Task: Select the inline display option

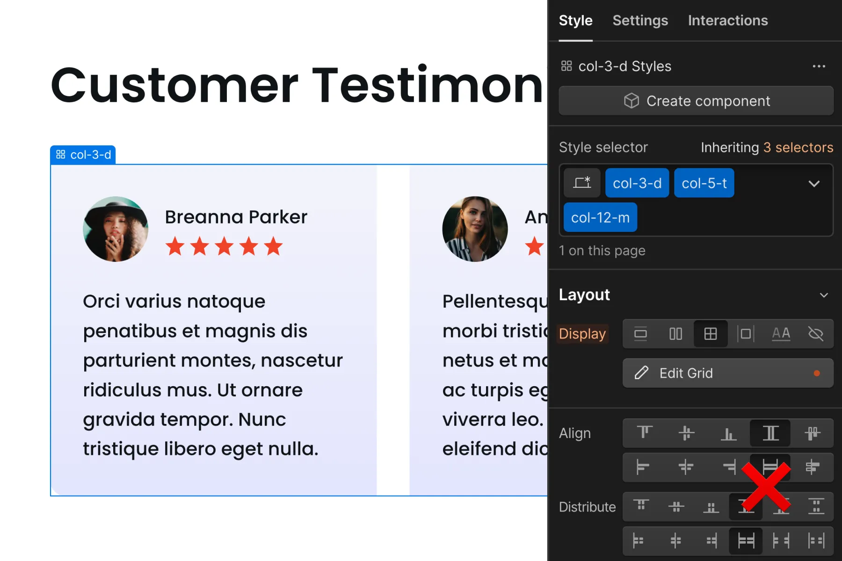Action: point(746,334)
